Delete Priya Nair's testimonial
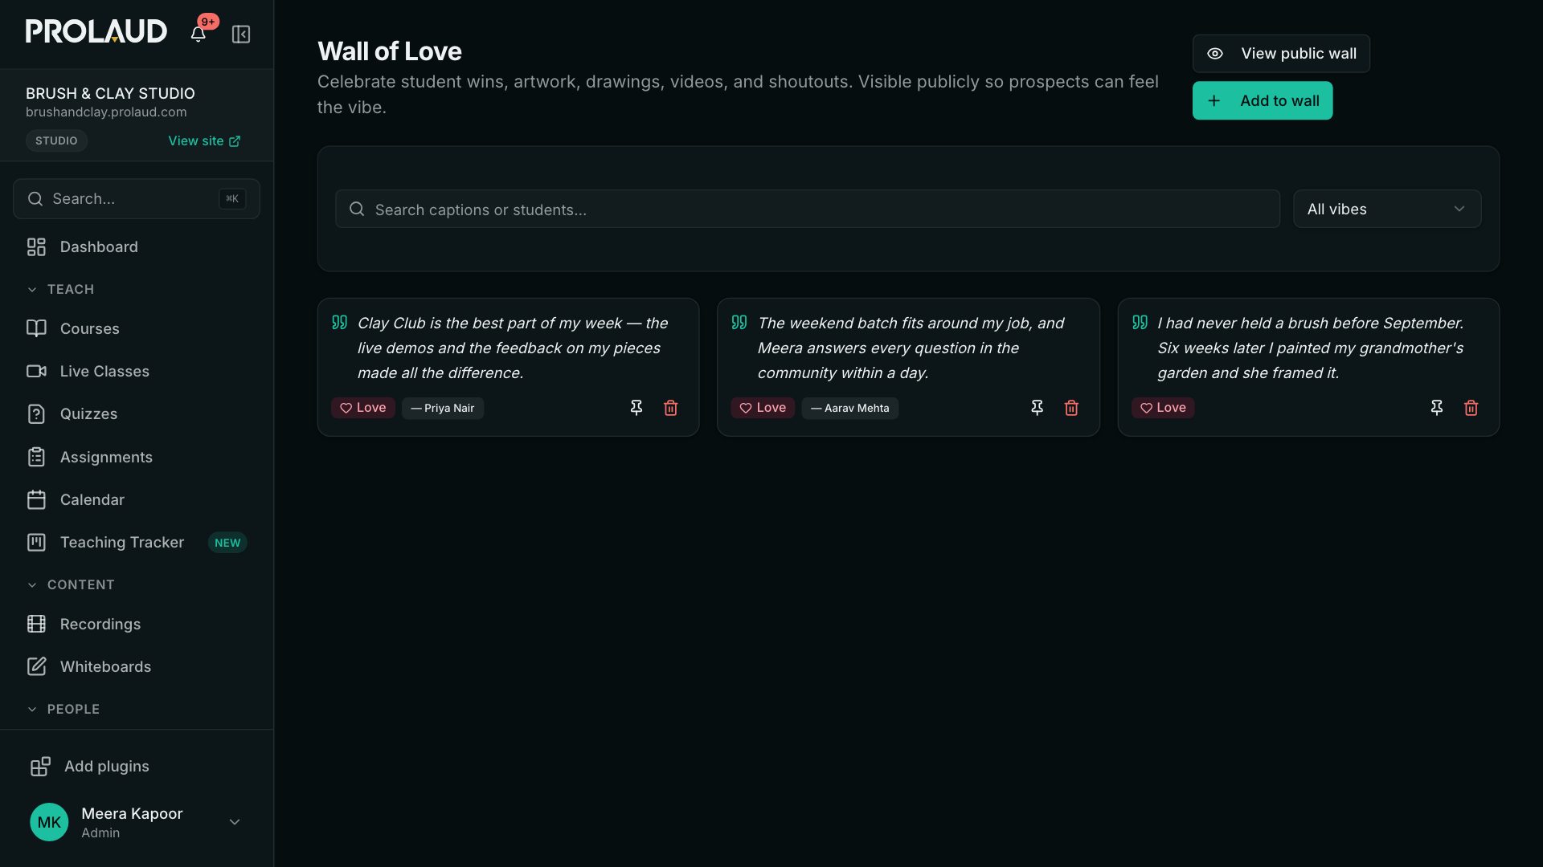1543x867 pixels. tap(671, 408)
